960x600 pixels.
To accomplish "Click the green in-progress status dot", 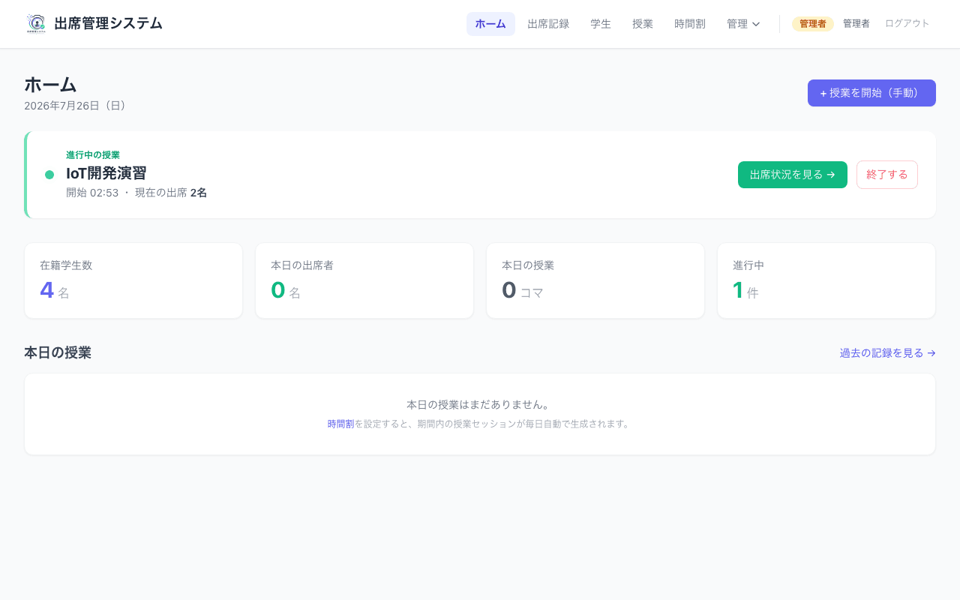I will [x=49, y=175].
